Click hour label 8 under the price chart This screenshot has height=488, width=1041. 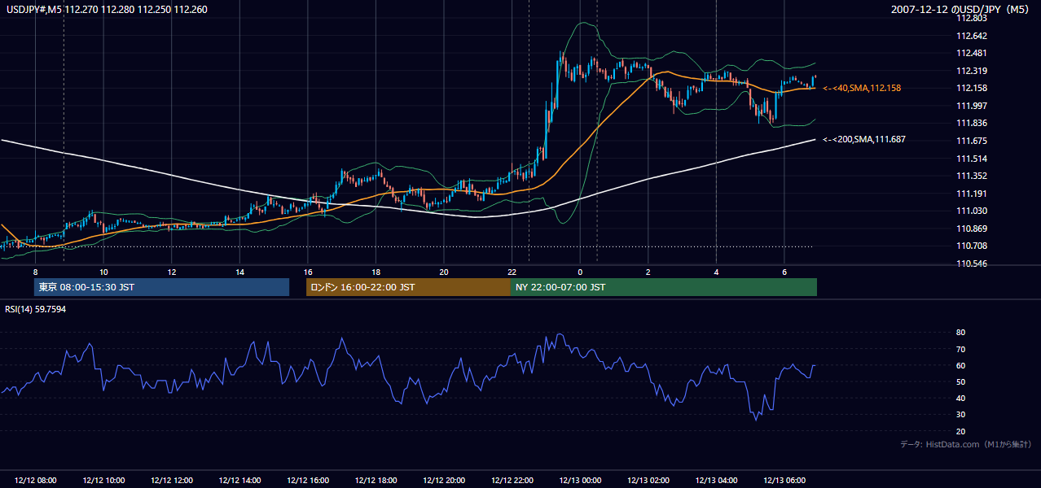[36, 271]
